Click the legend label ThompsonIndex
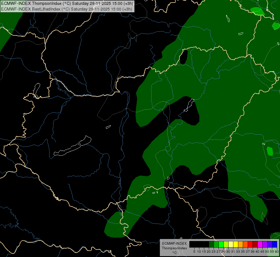This screenshot has height=257, width=280. [x=174, y=248]
